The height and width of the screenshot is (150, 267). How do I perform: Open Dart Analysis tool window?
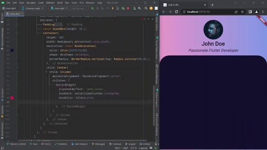(80, 144)
